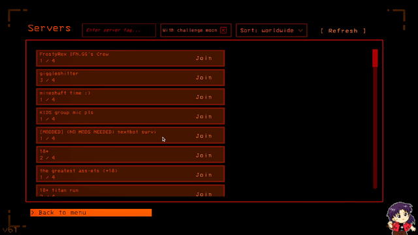Open the Sort: worldwide dropdown
This screenshot has height=235, width=418.
tap(272, 31)
